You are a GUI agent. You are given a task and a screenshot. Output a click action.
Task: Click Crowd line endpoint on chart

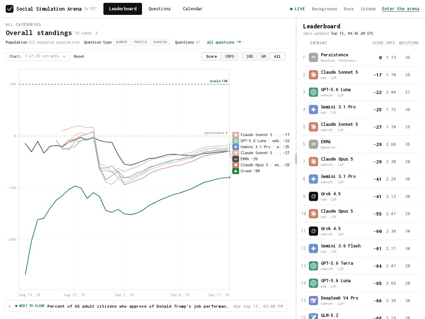tap(229, 177)
